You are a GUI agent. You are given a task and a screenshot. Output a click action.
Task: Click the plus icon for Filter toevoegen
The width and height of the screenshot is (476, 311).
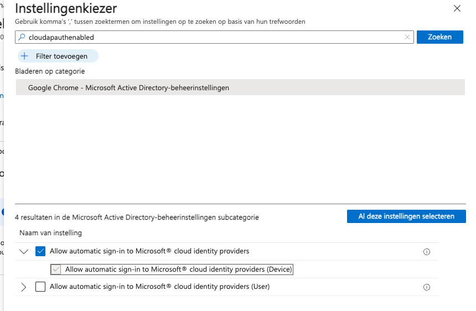(x=24, y=56)
